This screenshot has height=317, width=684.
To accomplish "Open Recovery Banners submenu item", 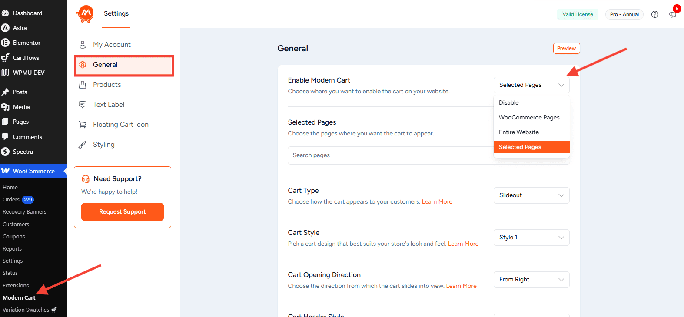I will 24,212.
